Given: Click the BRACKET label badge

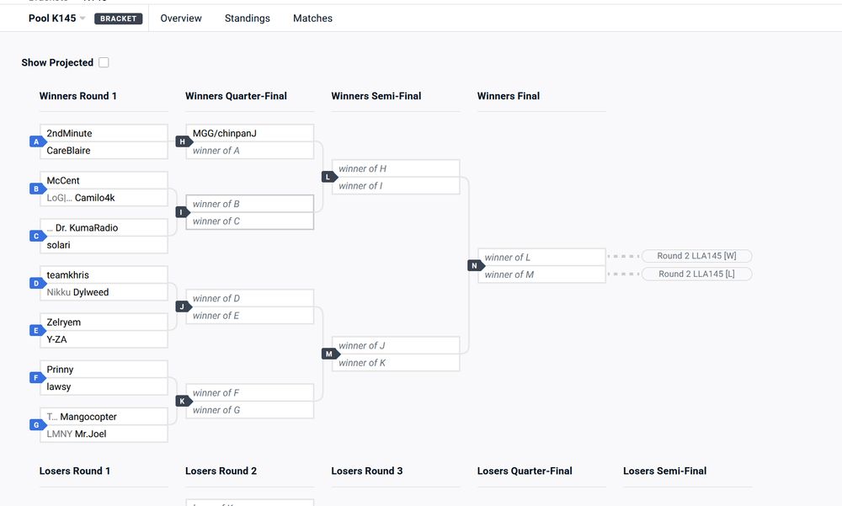Looking at the screenshot, I should coord(119,19).
